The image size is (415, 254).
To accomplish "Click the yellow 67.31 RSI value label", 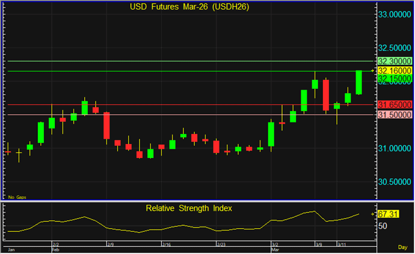I will pos(388,214).
